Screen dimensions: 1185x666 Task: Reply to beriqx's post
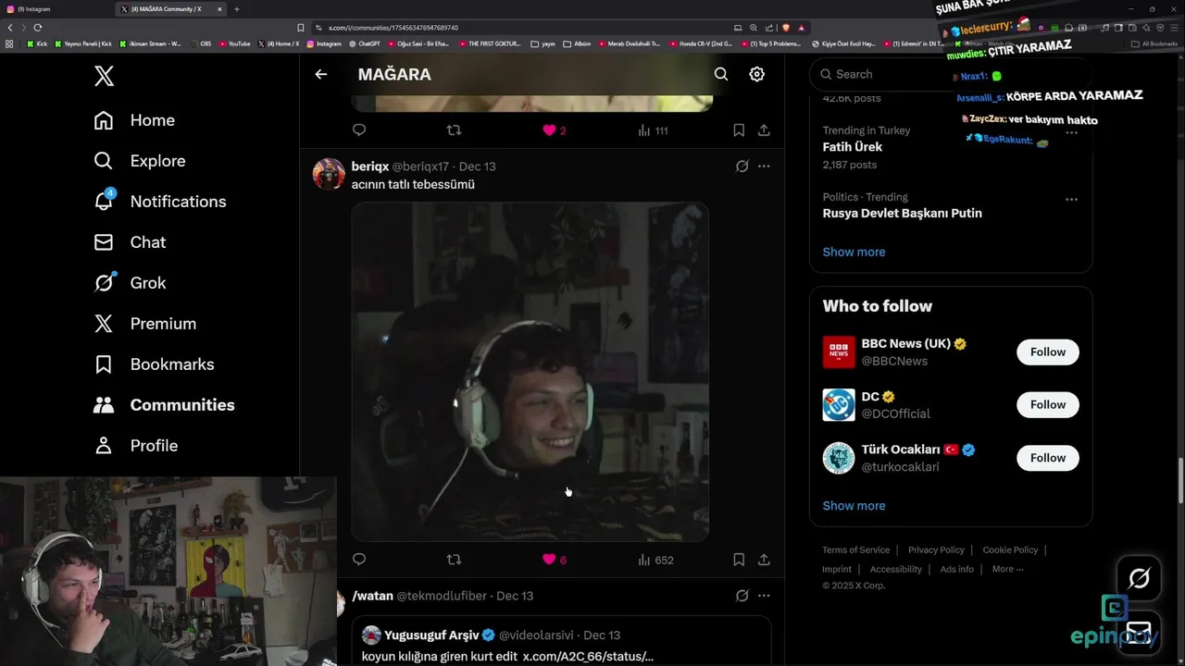(359, 560)
